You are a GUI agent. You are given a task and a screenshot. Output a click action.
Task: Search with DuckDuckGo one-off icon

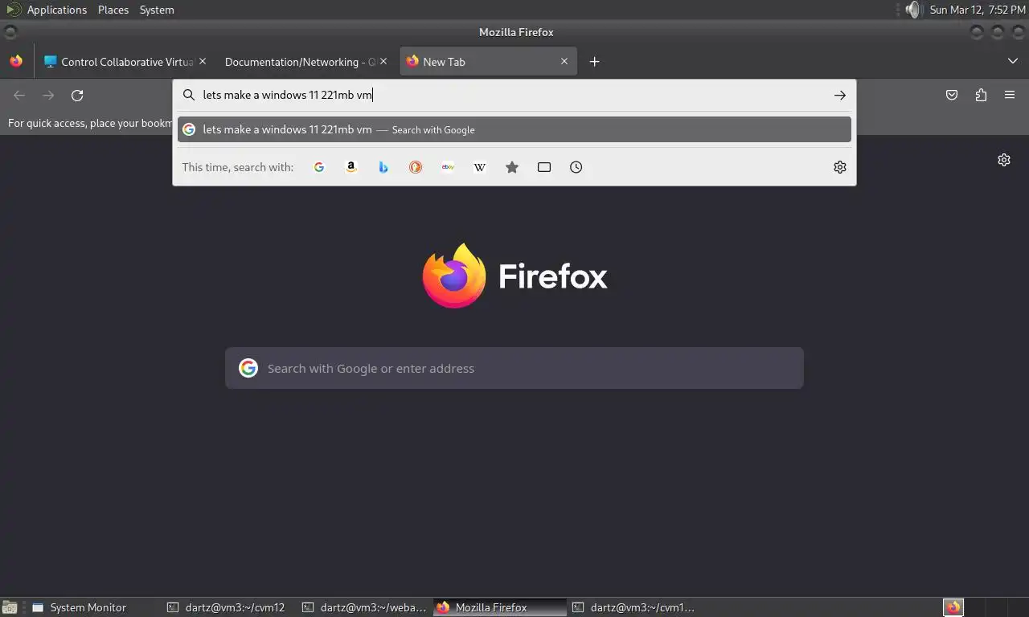(x=416, y=167)
